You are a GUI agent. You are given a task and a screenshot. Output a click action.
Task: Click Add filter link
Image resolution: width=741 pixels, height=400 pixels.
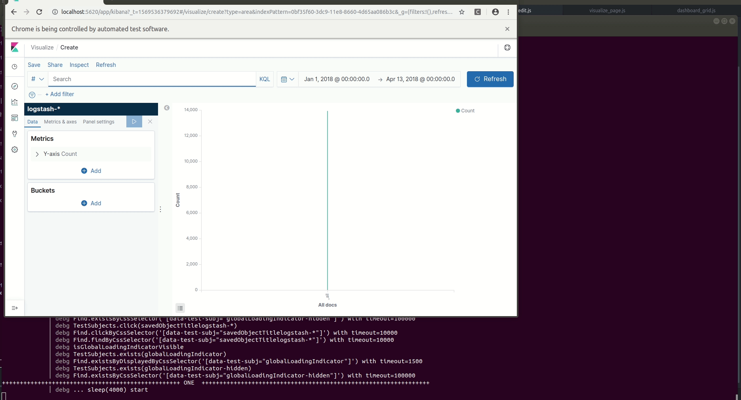point(60,94)
